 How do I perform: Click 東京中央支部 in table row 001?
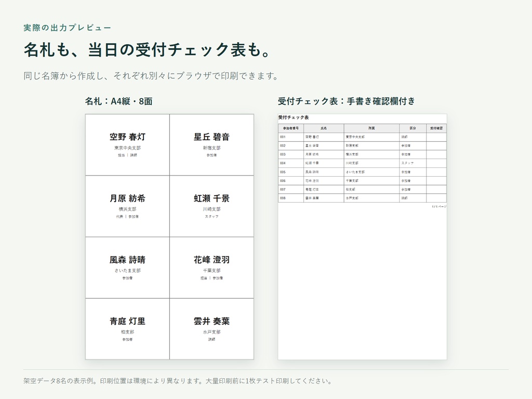pyautogui.click(x=355, y=137)
